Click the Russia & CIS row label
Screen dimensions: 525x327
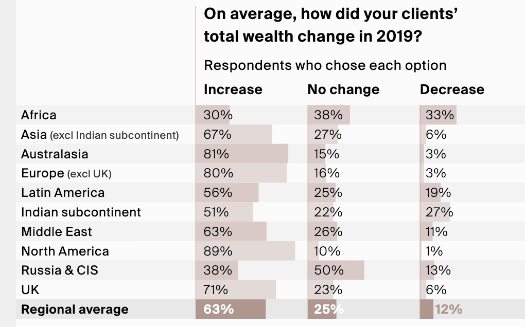pyautogui.click(x=59, y=270)
